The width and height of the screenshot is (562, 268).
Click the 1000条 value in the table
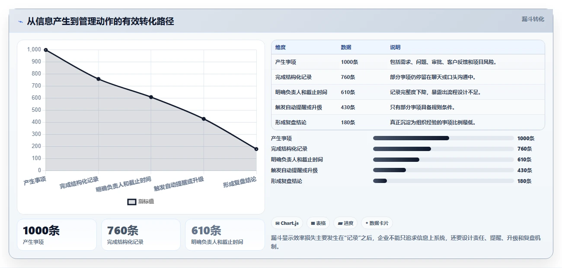click(349, 62)
